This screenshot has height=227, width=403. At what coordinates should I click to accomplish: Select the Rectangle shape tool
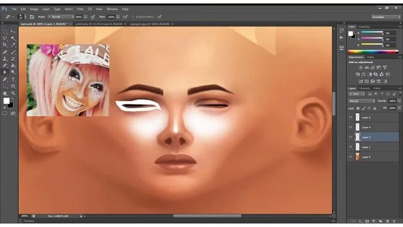[13, 86]
